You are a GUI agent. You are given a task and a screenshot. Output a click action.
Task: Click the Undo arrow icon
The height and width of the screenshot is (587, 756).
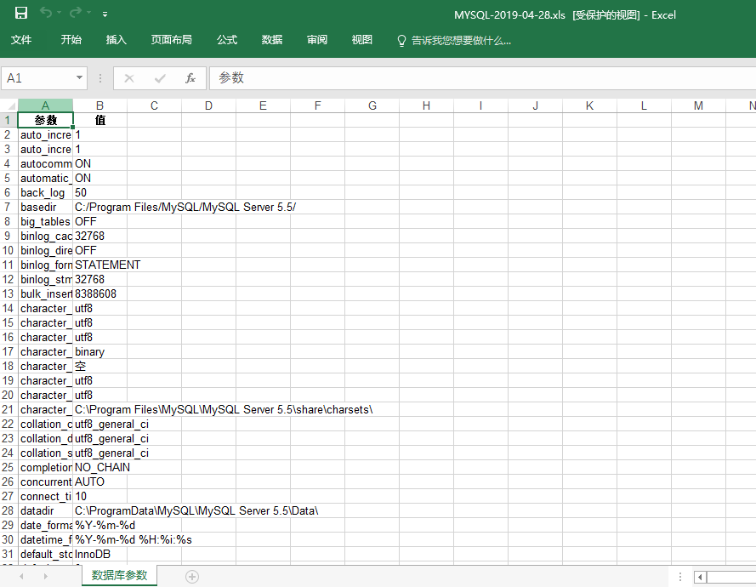[x=46, y=14]
